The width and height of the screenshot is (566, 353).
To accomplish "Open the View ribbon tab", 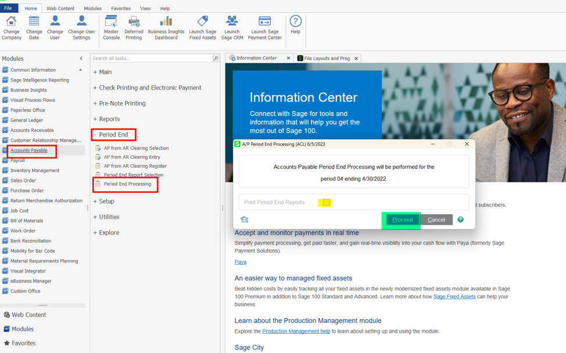I will pos(145,8).
